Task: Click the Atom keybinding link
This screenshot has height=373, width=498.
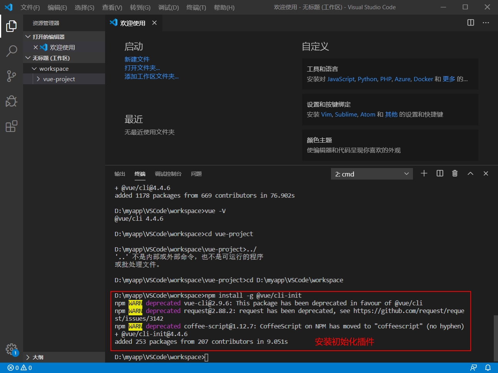Action: [x=368, y=114]
